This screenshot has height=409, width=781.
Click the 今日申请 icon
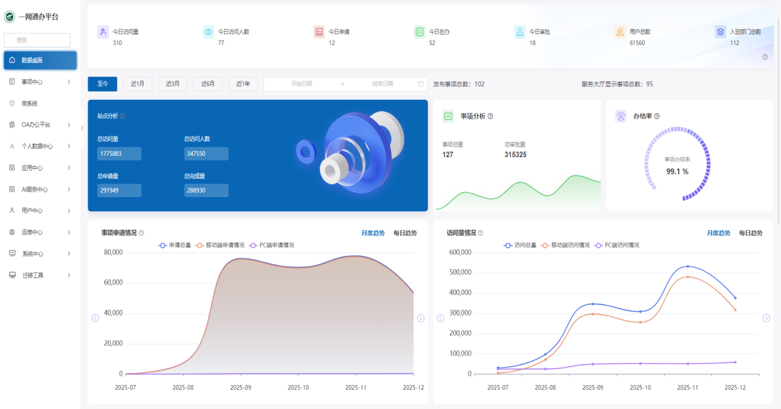click(319, 32)
